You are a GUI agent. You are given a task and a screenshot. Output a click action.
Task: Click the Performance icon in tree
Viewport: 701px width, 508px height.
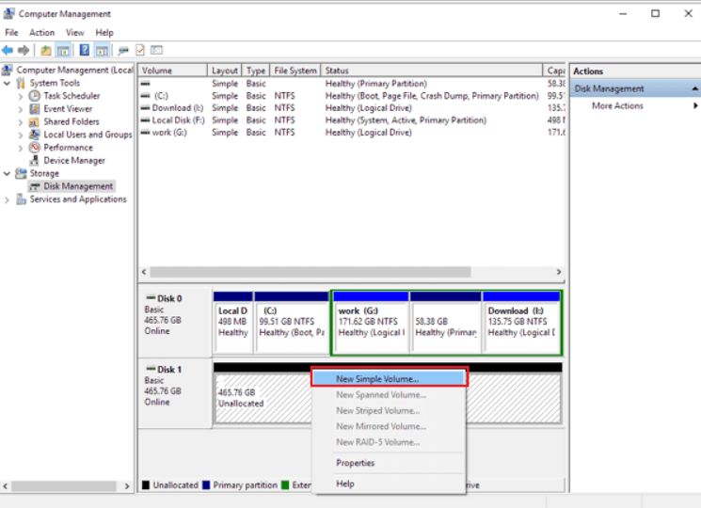35,148
